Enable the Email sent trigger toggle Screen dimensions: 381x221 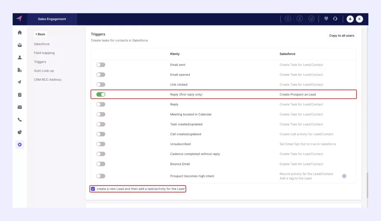coord(100,65)
